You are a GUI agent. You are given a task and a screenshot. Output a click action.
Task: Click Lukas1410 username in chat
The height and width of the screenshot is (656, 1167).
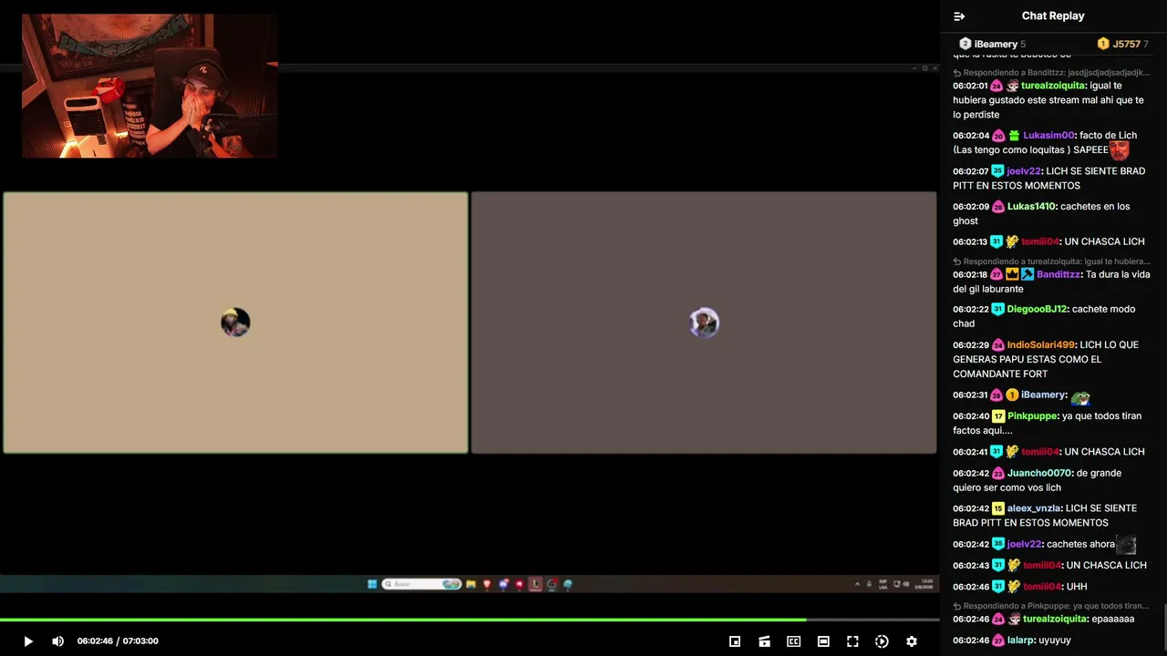1031,207
